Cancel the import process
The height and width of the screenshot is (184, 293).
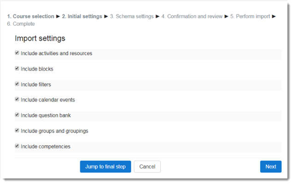[x=147, y=167]
